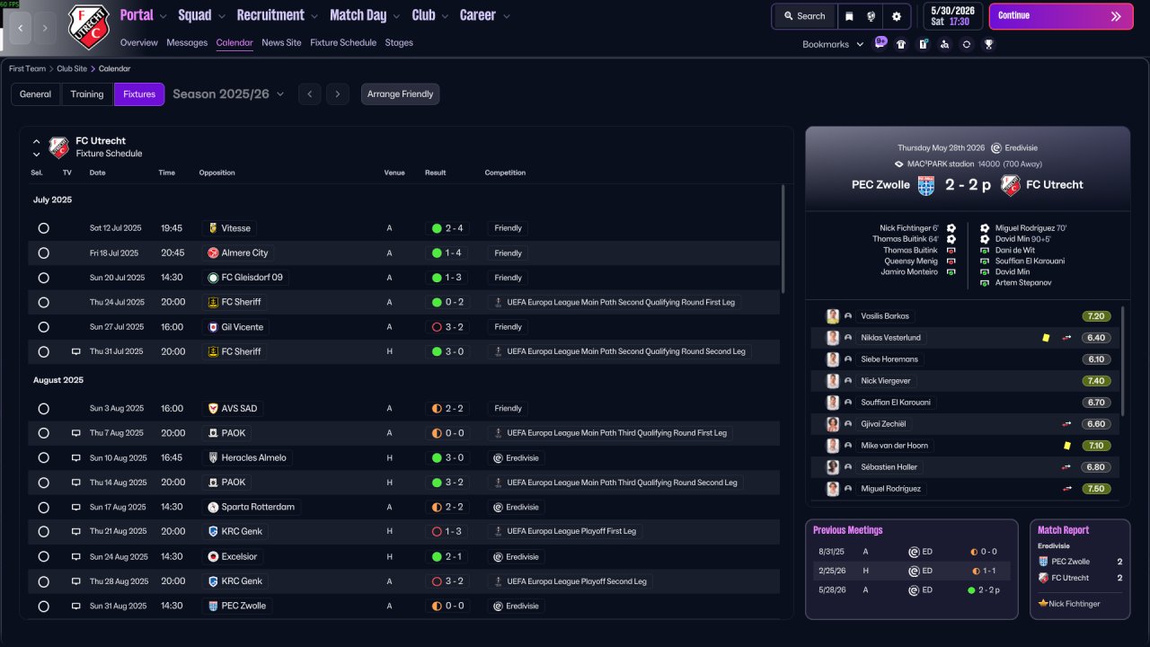
Task: Go to previous season with left arrow
Action: 309,94
